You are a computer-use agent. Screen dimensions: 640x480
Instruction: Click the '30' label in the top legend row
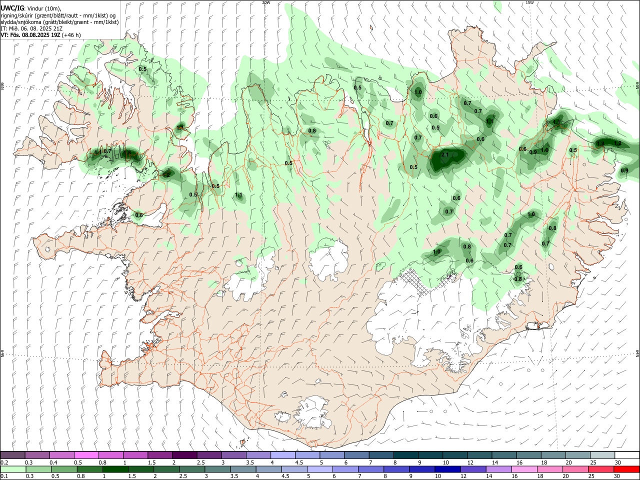coord(618,462)
